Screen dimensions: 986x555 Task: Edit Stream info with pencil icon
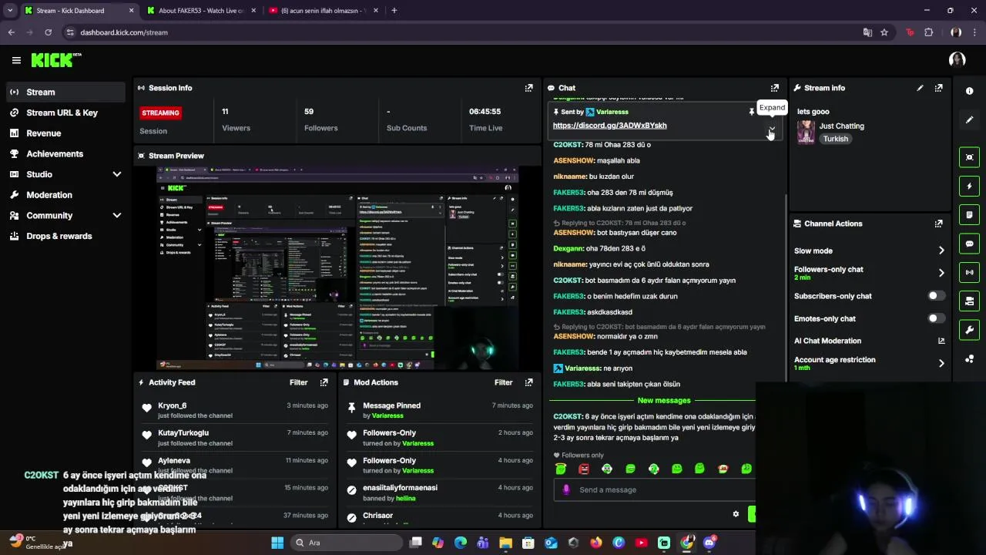point(920,88)
